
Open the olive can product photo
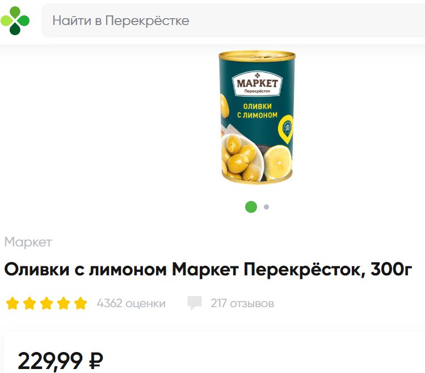tap(256, 117)
